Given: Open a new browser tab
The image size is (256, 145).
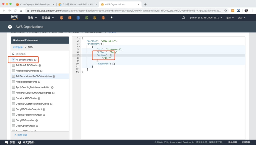Looking at the screenshot, I should (145, 4).
